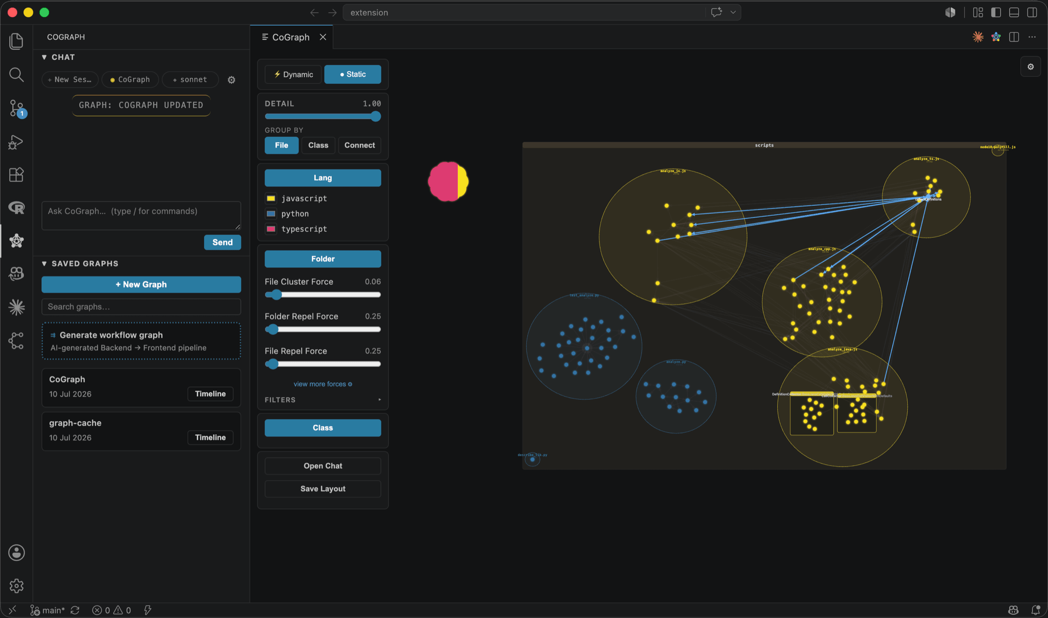The image size is (1048, 618).
Task: Open the CoGraph star icon in activity bar
Action: (16, 241)
